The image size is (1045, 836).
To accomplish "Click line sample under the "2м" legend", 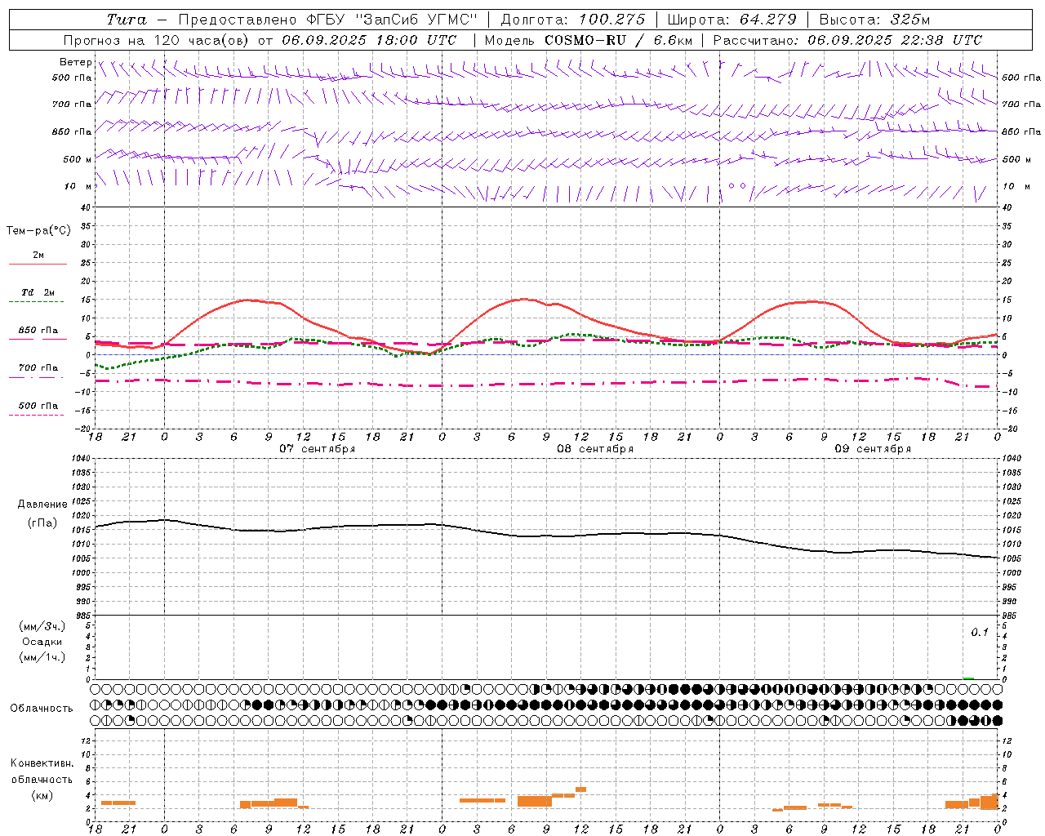I will tap(38, 264).
